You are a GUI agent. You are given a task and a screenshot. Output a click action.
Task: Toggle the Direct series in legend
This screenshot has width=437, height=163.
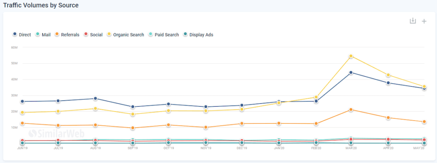pos(22,35)
